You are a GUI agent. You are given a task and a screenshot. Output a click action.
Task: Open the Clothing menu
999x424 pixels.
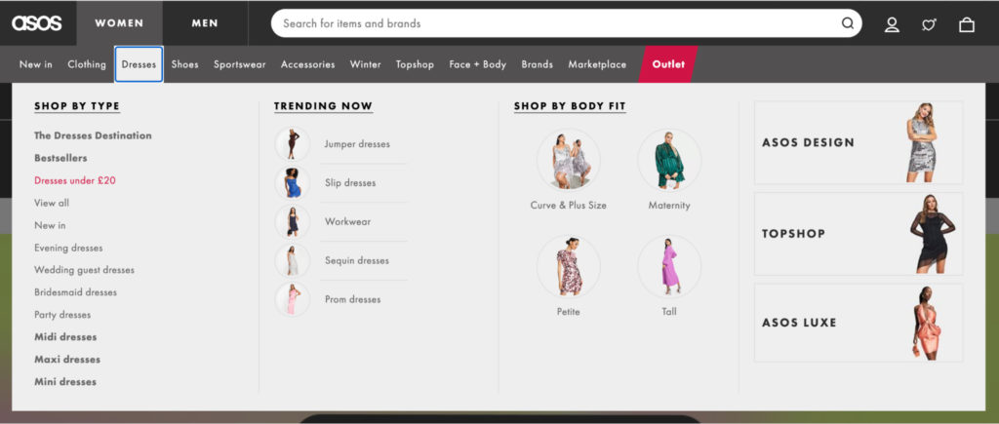click(87, 64)
